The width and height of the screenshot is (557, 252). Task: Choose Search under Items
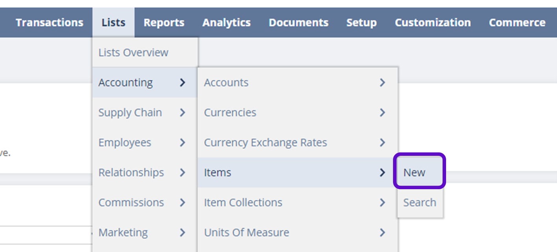click(x=419, y=203)
